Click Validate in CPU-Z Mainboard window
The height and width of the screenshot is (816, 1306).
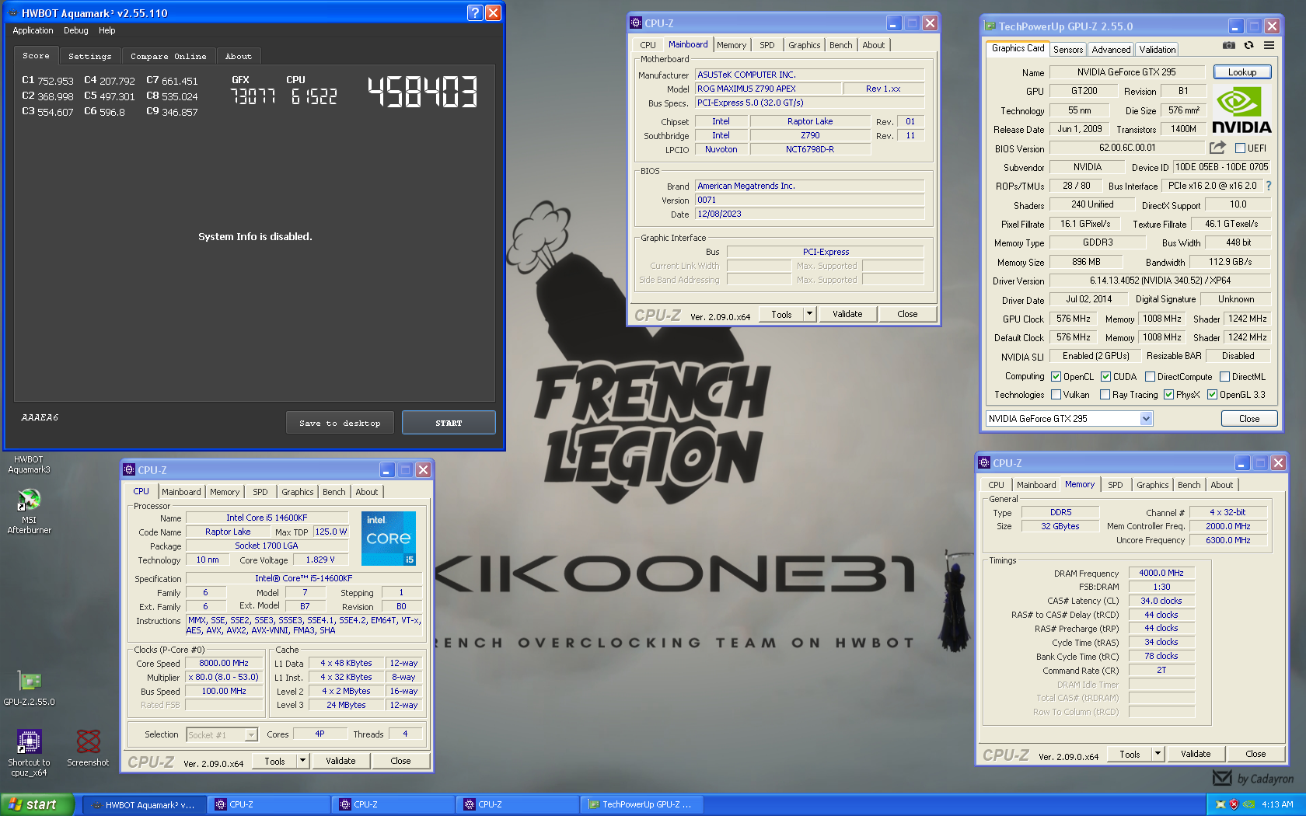pos(847,314)
